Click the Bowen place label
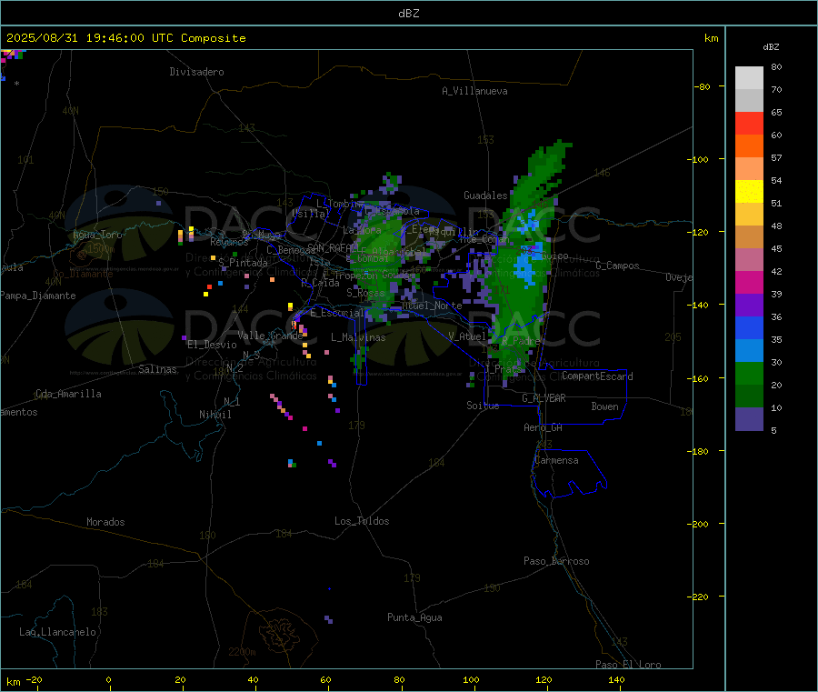The height and width of the screenshot is (692, 818). tap(604, 406)
